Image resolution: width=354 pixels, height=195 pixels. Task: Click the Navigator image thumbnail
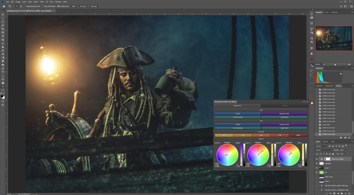[x=334, y=38]
